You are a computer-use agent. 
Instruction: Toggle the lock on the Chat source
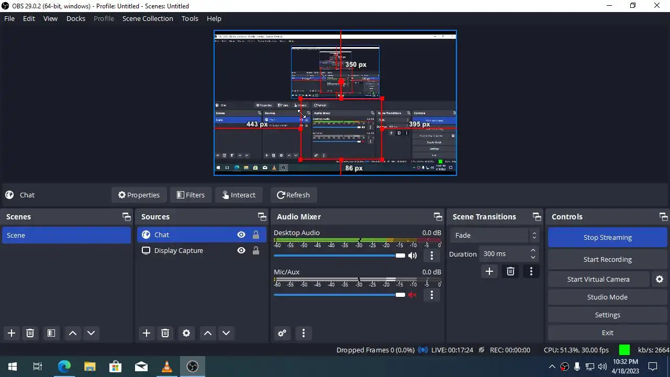[x=256, y=235]
